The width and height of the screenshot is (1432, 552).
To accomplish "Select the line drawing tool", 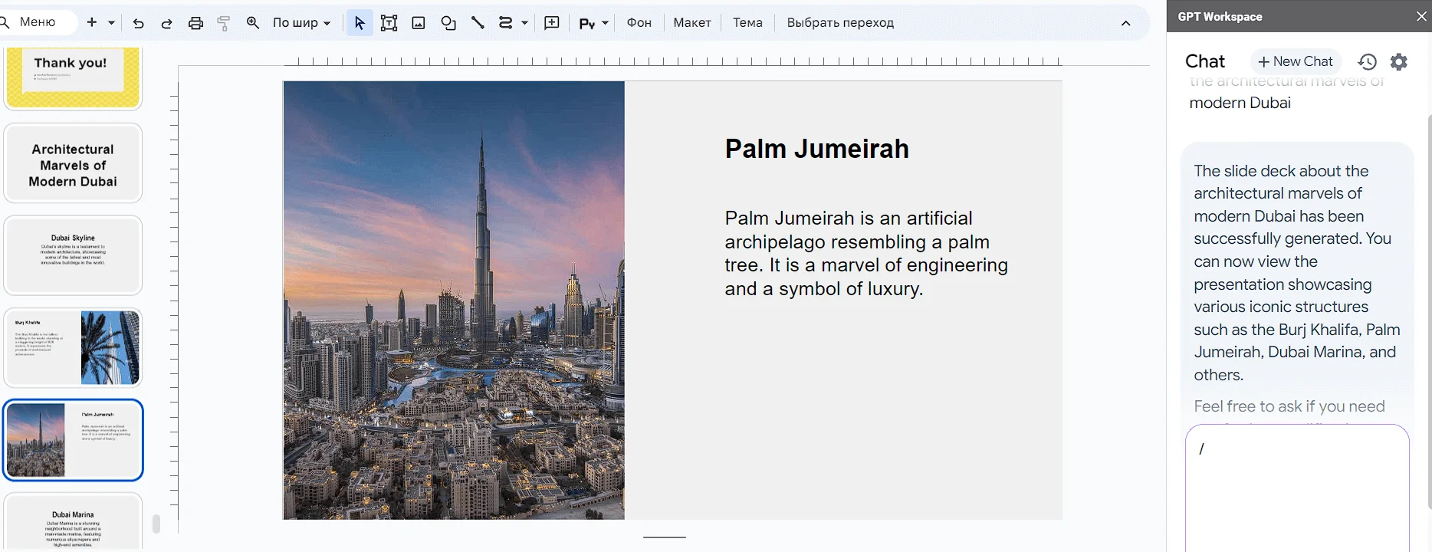I will (478, 23).
